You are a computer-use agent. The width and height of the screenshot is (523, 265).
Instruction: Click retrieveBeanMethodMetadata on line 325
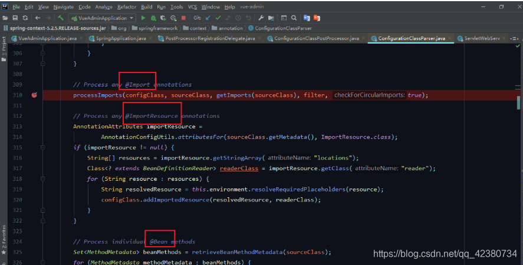tap(238, 252)
